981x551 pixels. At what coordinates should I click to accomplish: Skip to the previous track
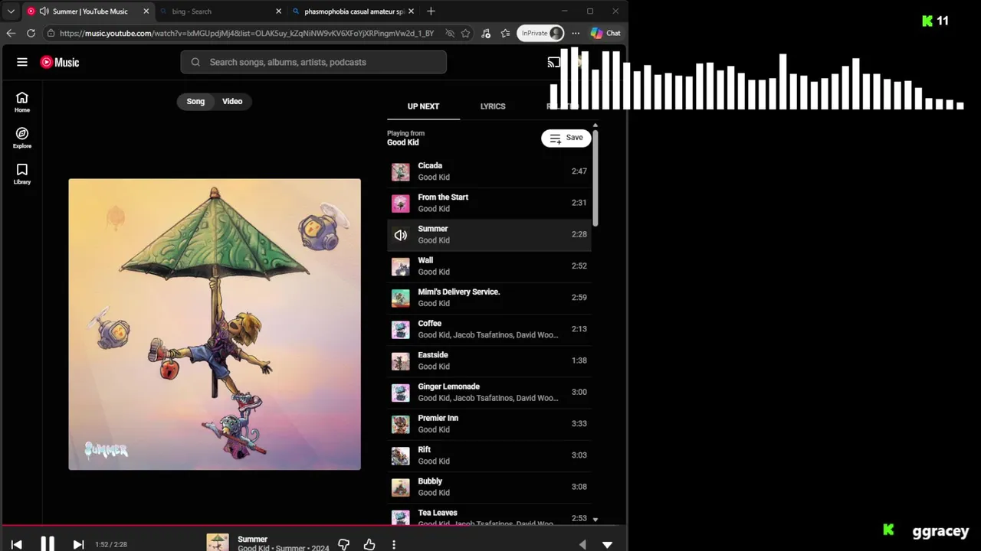[x=16, y=544]
